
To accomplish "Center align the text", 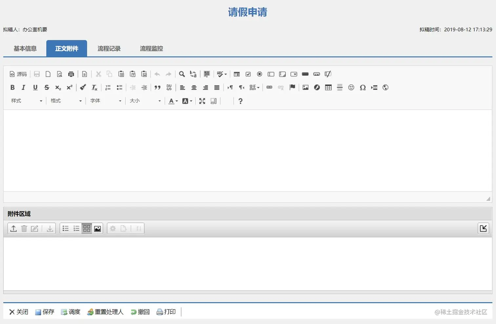I will point(194,88).
